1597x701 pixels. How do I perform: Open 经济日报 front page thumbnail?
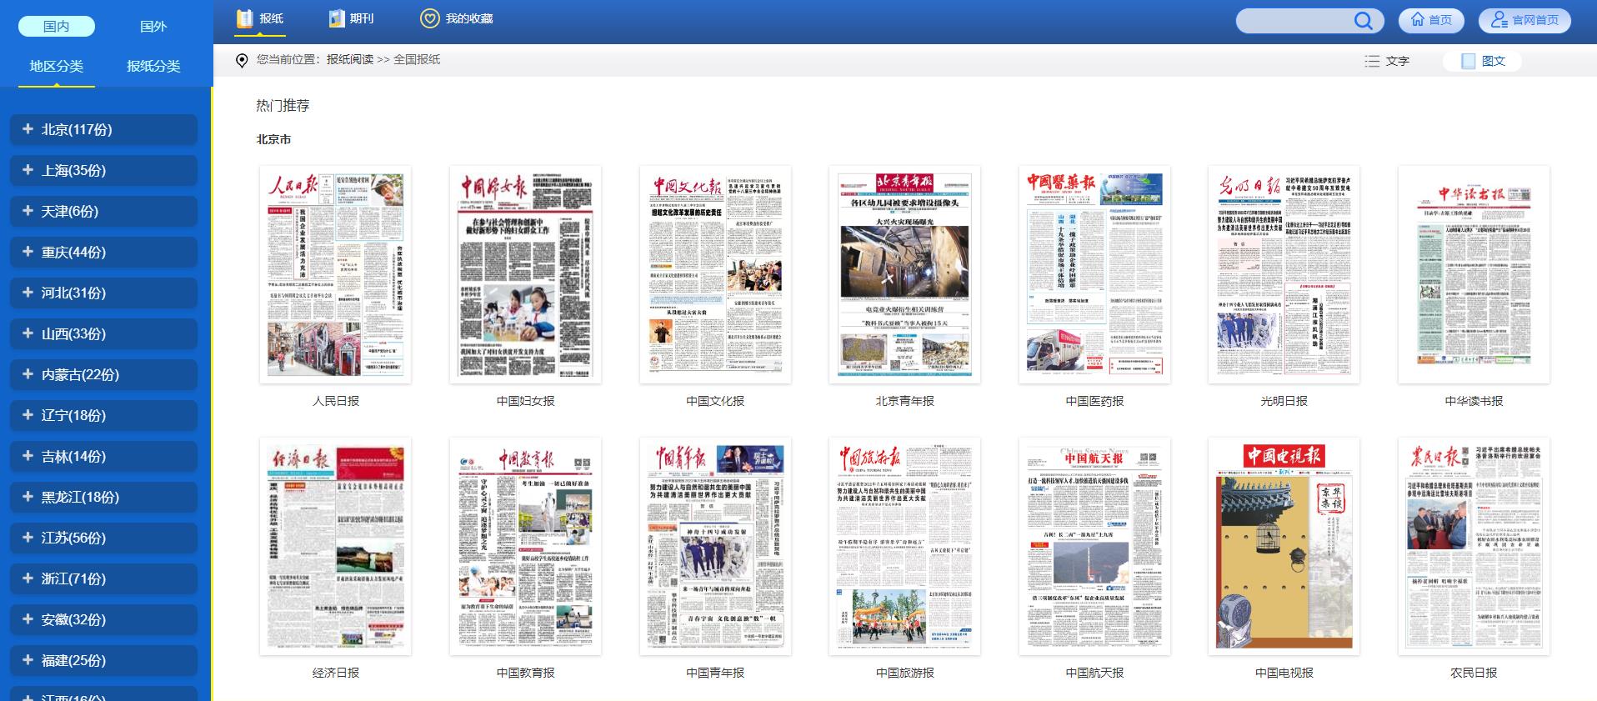pyautogui.click(x=335, y=546)
